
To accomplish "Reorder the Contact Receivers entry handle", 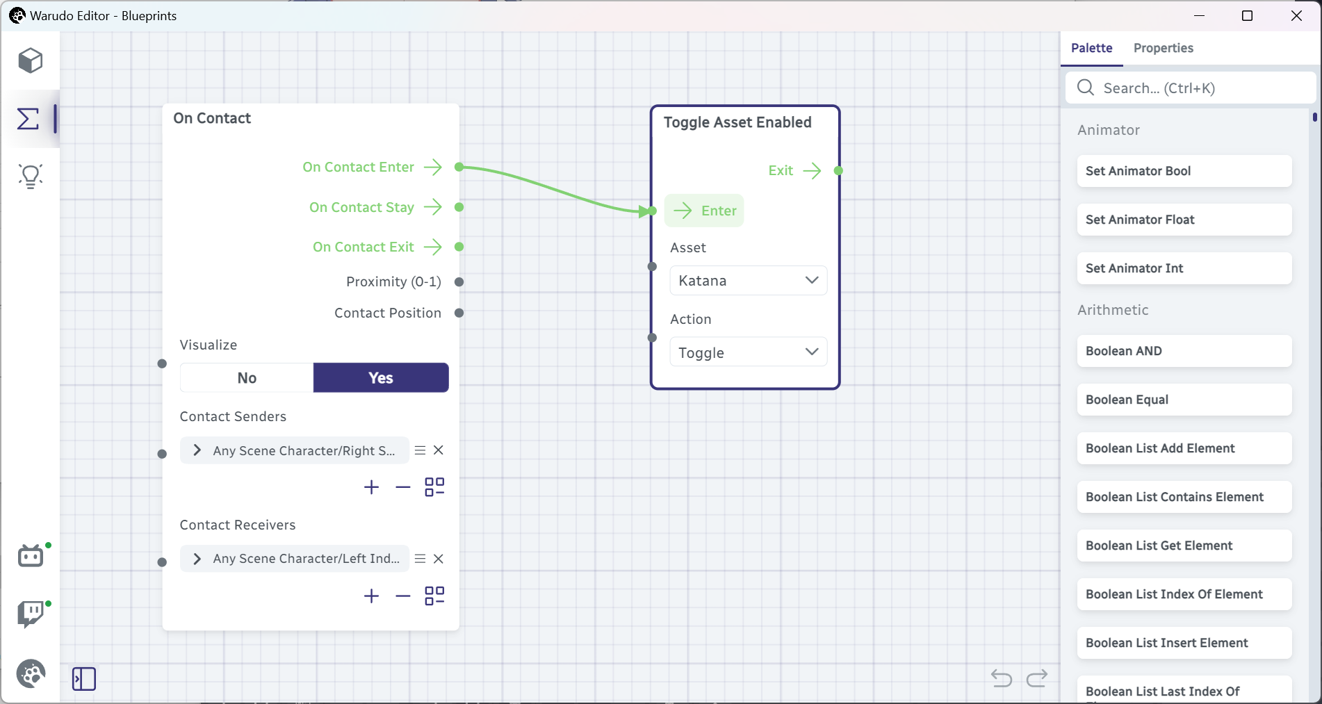I will tap(420, 559).
